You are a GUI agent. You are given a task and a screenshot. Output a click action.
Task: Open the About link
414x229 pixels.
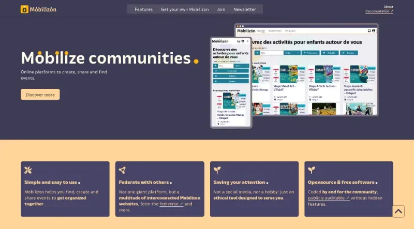[389, 7]
